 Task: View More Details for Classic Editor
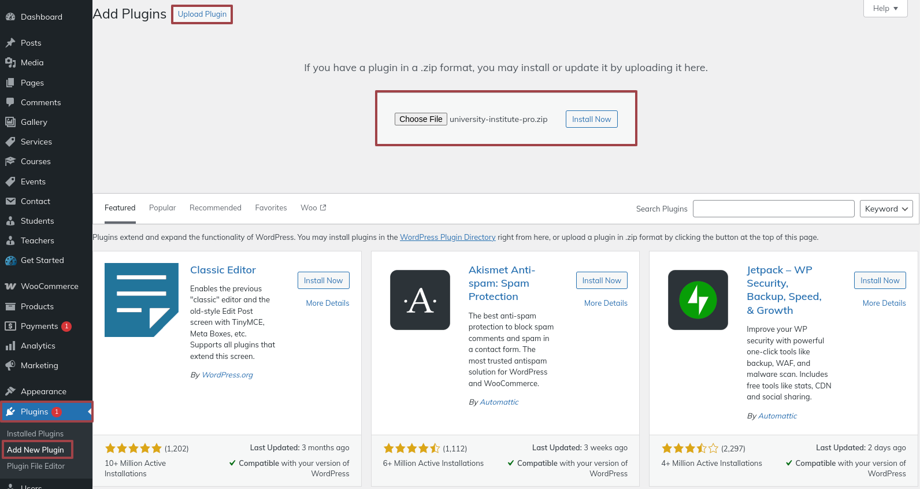click(328, 303)
